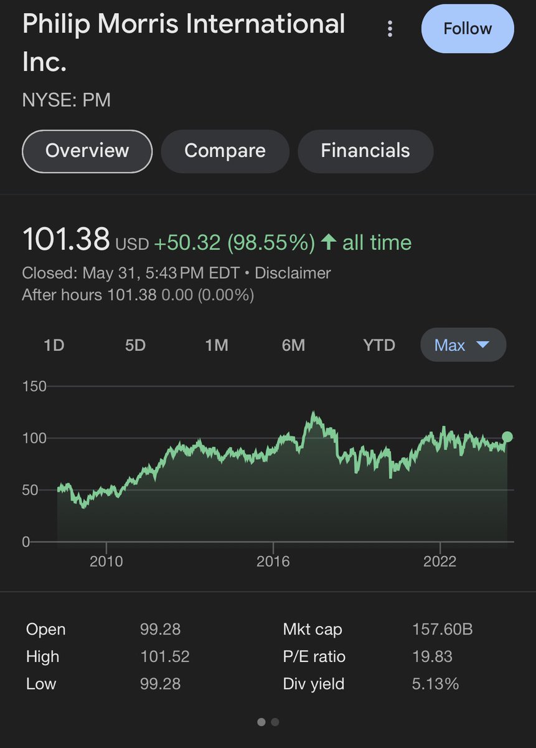Click the Mkt cap value 157.60B
This screenshot has height=748, width=536.
(x=442, y=630)
